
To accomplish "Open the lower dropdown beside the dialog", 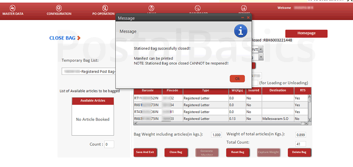I will pos(261,57).
